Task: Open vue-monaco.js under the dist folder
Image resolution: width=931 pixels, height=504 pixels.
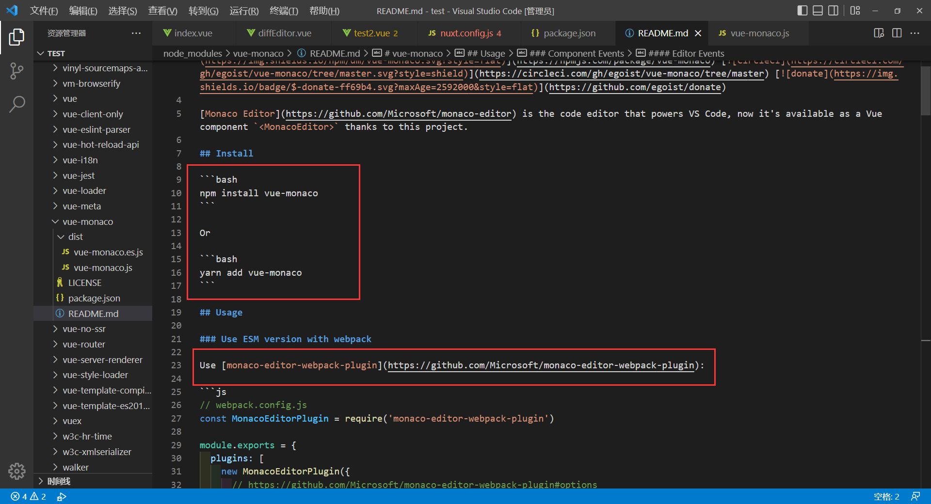Action: 103,268
